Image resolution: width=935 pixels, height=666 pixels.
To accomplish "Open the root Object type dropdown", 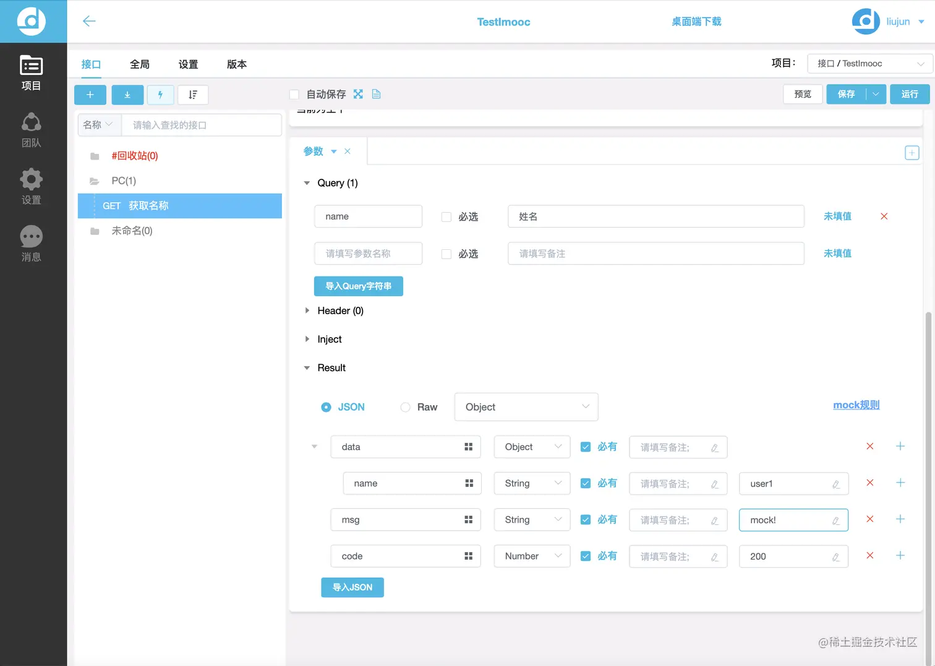I will click(x=526, y=407).
